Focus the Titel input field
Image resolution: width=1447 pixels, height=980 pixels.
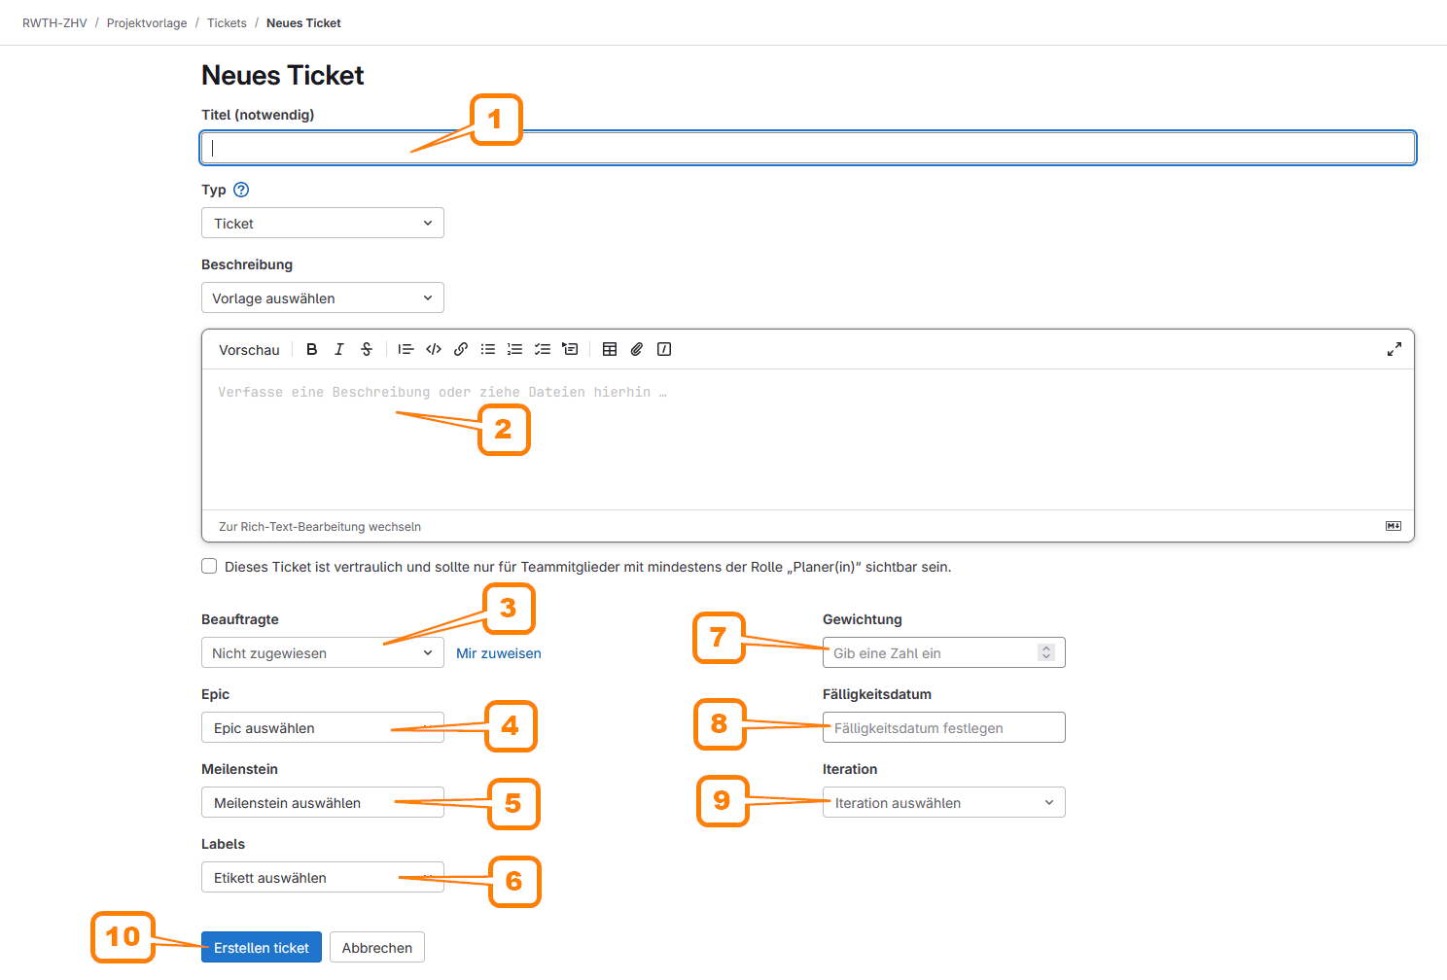click(x=808, y=148)
